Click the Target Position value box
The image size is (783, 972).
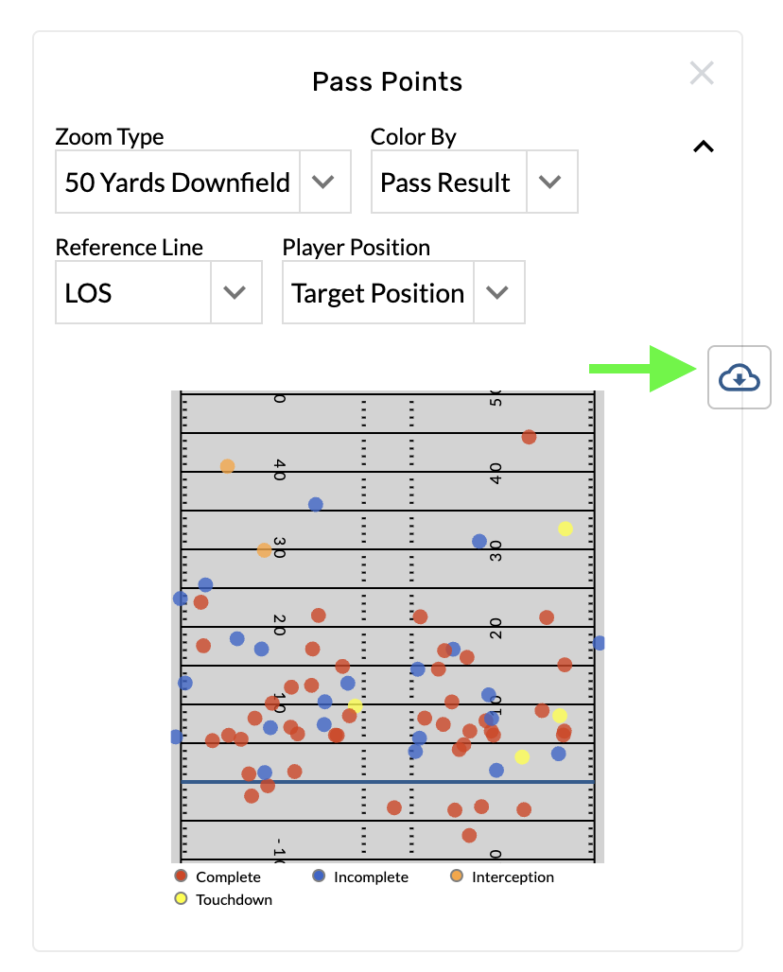[x=378, y=293]
